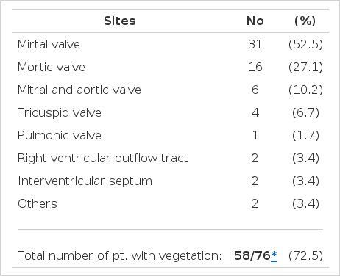
Task: Select the value 16 for Mortic valve
Action: tap(255, 67)
